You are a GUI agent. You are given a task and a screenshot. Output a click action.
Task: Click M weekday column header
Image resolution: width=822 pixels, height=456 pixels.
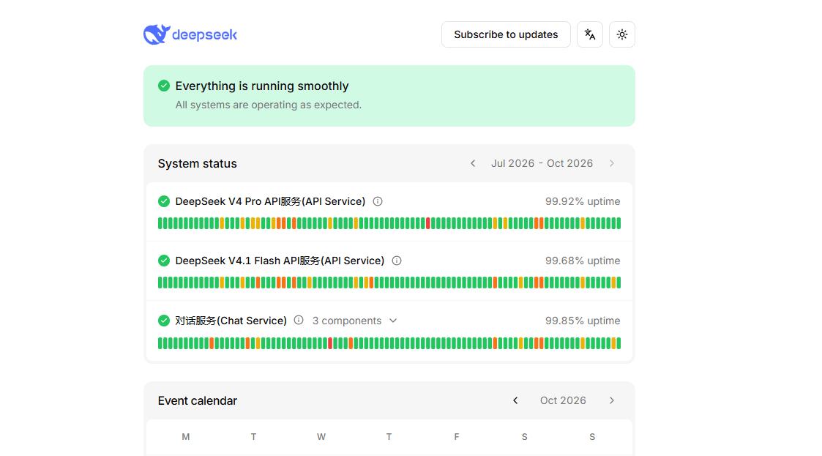[186, 437]
